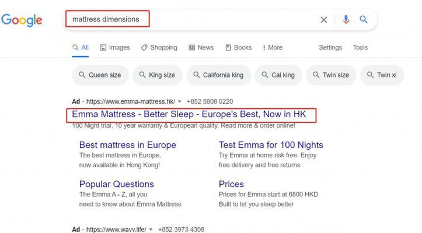Click the 100 Night trial ad description
Screen dimensions: 422x233
coord(183,125)
